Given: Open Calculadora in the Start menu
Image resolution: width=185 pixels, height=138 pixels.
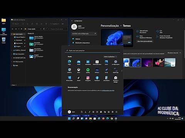Looking at the screenshot, I should pyautogui.click(x=106, y=79).
